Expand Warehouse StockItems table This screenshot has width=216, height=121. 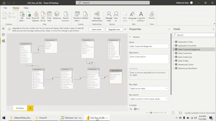click(174, 68)
